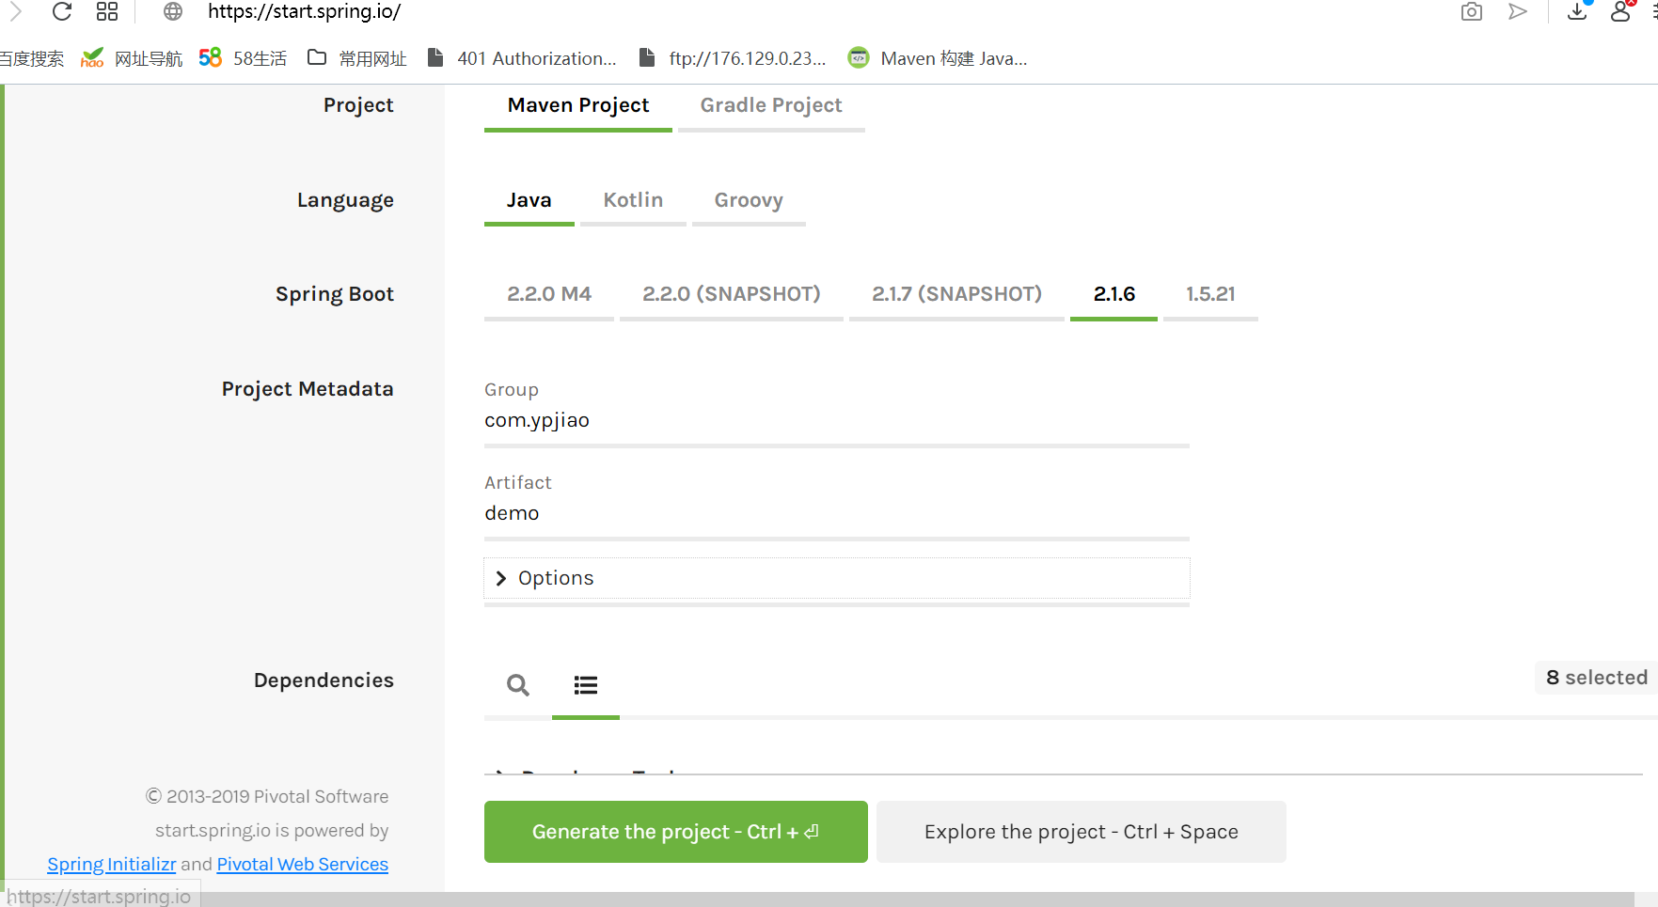Screen dimensions: 1658x907
Task: Select Spring Boot version 2.2.0 M4
Action: 549,294
